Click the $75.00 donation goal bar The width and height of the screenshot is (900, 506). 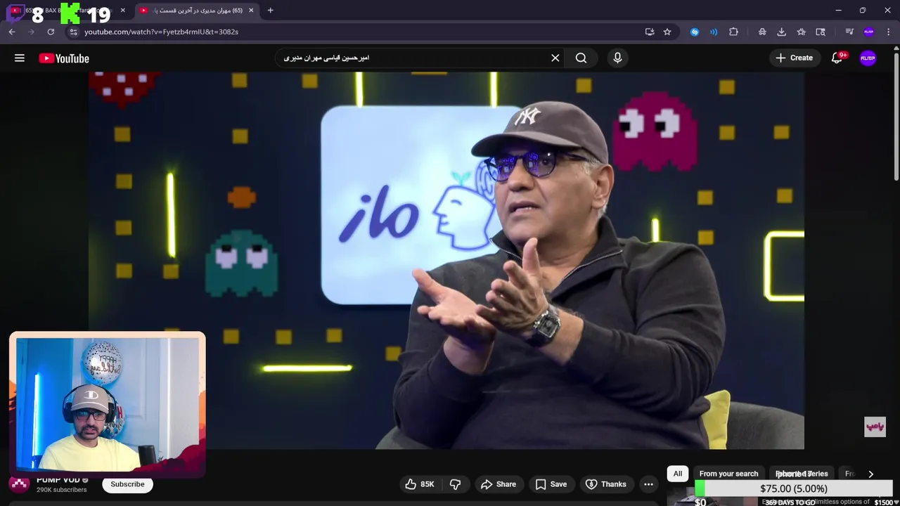coord(794,488)
